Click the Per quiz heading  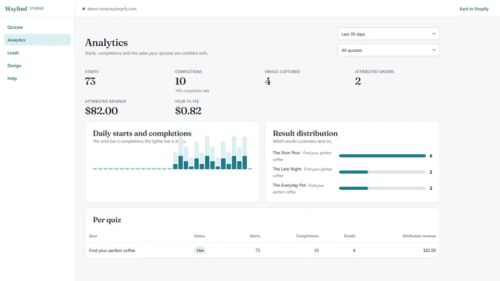107,220
